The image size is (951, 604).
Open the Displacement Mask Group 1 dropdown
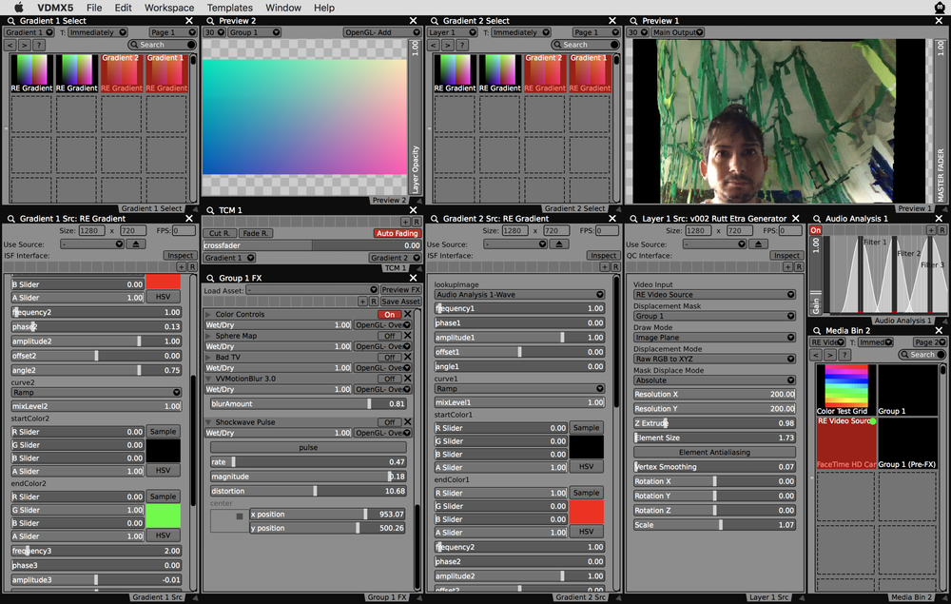click(714, 316)
